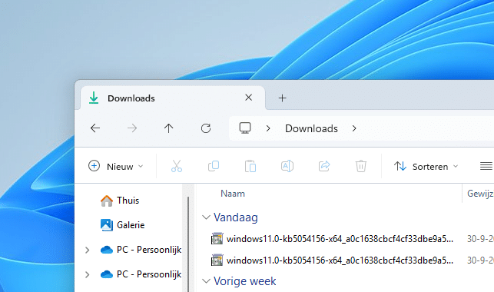
Task: Select second windows11.0-kb5054156-x64 file name
Action: point(340,260)
